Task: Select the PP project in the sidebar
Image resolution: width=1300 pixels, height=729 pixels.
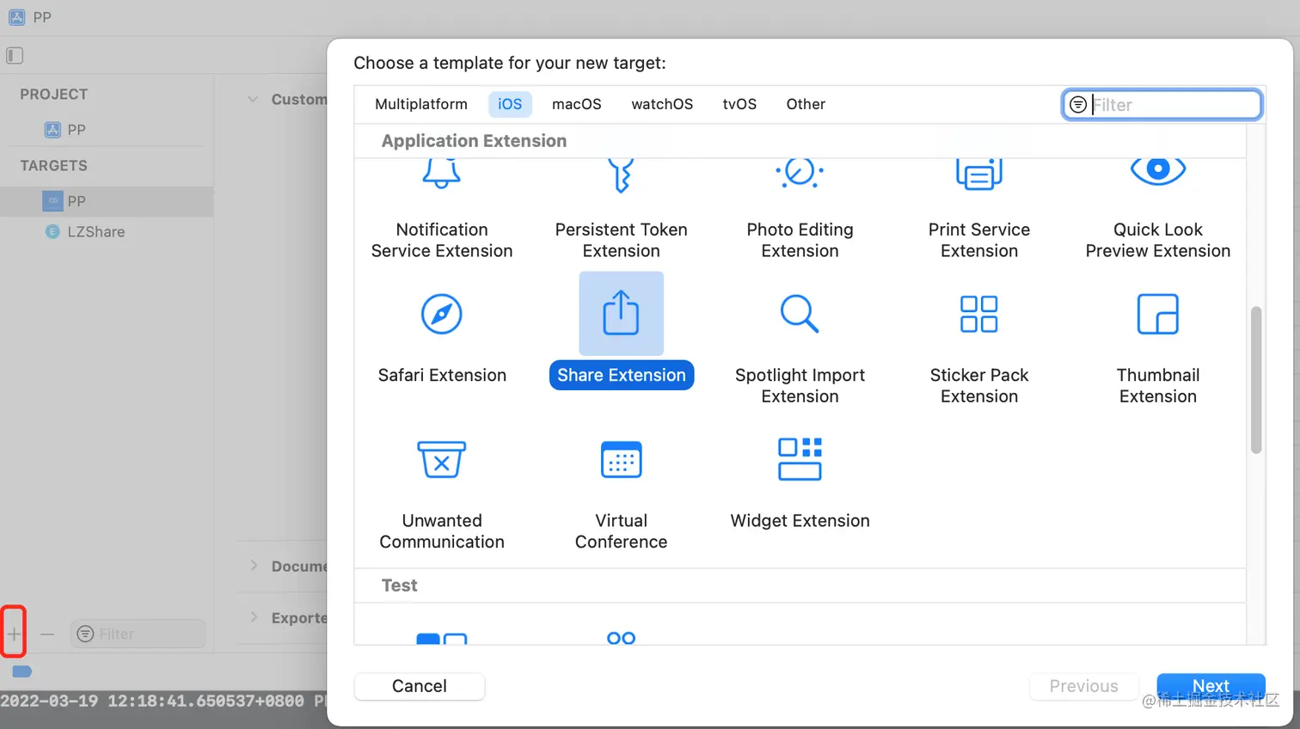Action: (65, 130)
